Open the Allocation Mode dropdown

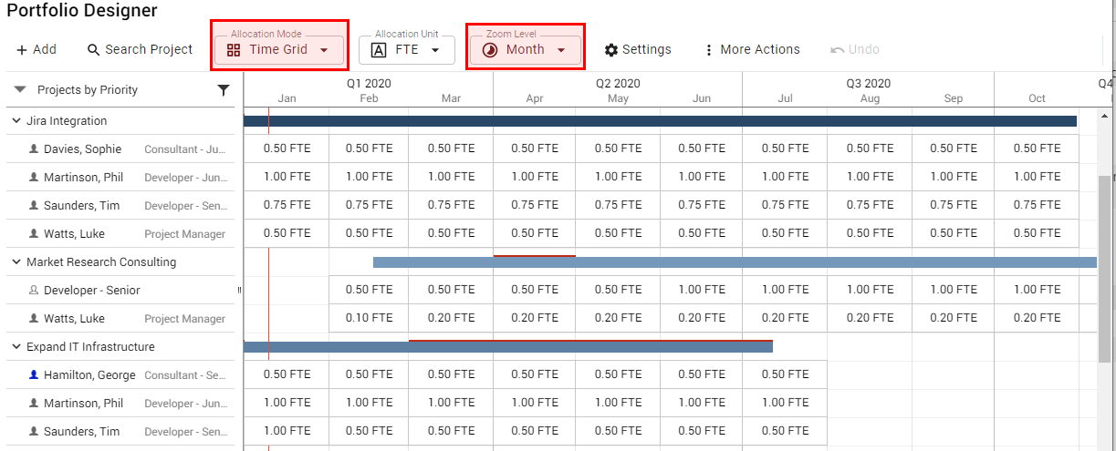click(279, 50)
